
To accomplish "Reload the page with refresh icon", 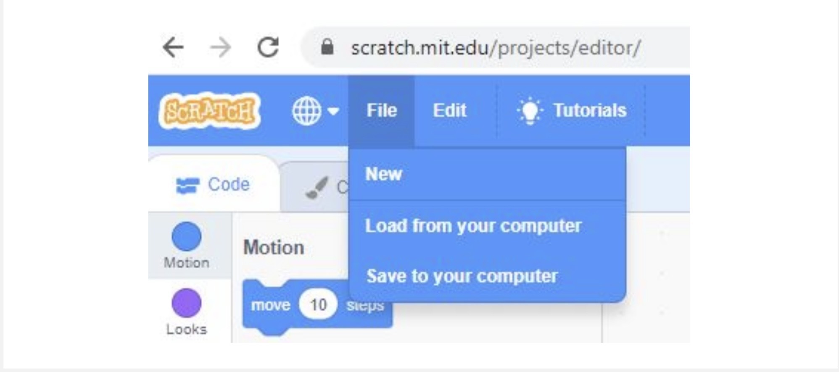I will [x=268, y=47].
